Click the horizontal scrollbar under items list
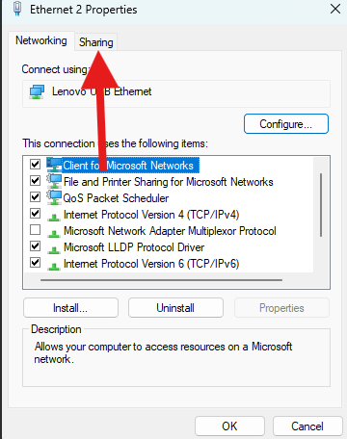This screenshot has width=347, height=439. tap(161, 280)
